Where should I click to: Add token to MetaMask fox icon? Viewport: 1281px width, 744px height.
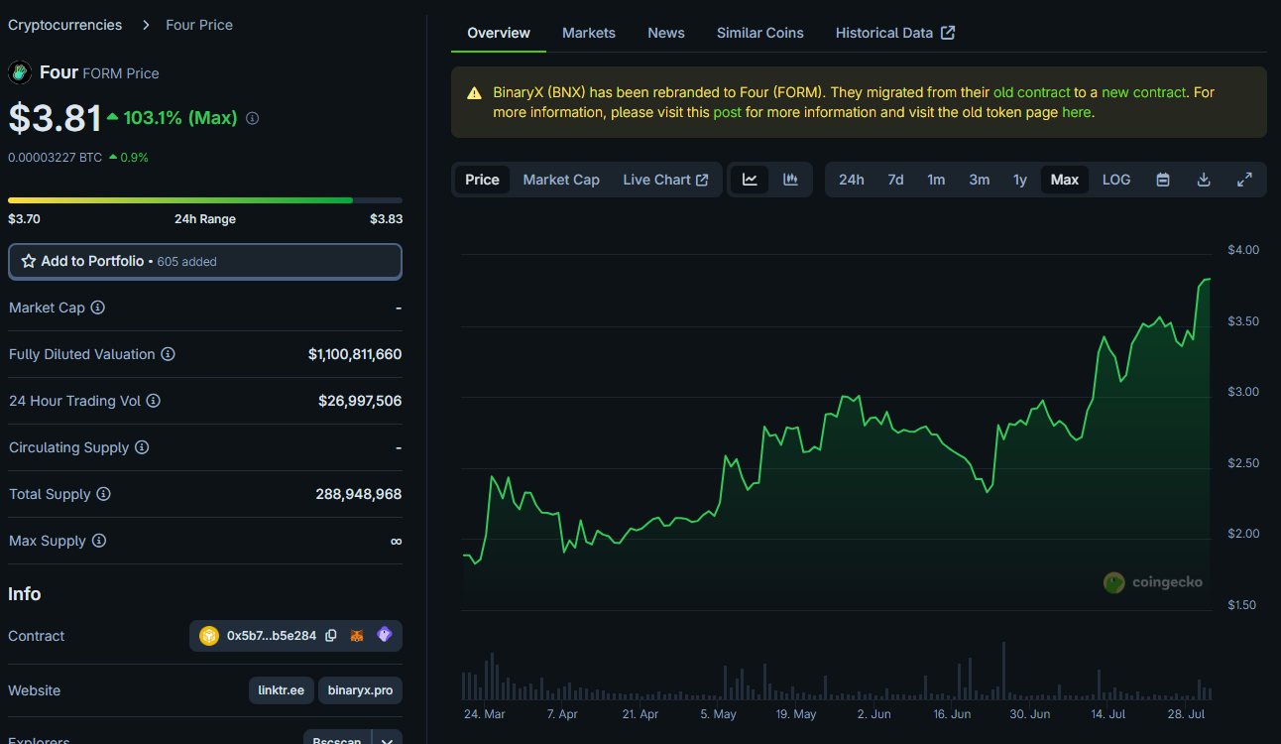click(x=358, y=635)
